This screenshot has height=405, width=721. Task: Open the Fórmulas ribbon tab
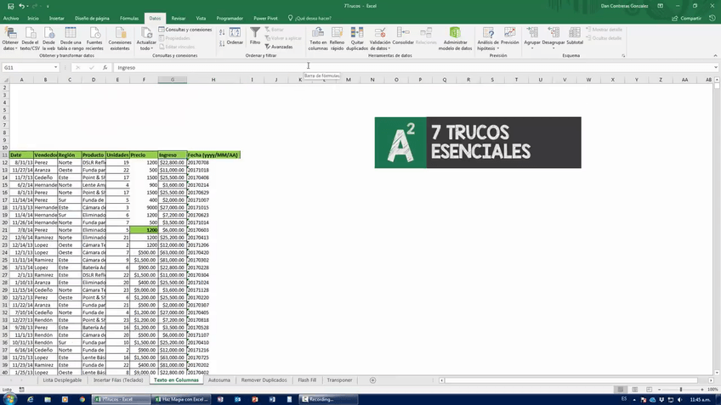tap(129, 19)
